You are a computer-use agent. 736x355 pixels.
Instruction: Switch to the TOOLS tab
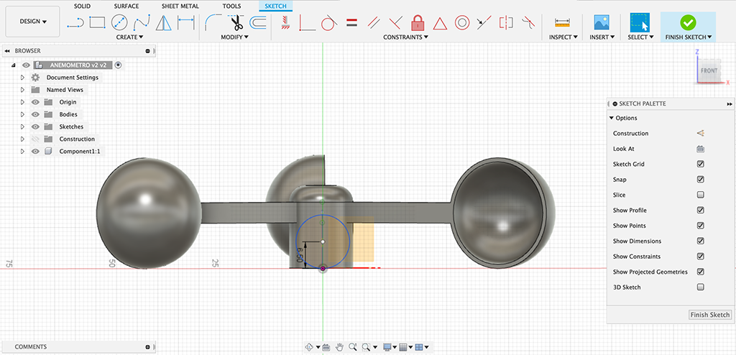(x=231, y=6)
